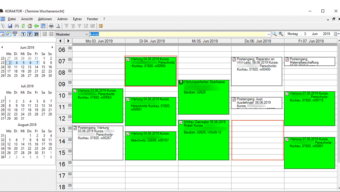
Task: Click the save (floppy disk) toolbar icon
Action: [x=10, y=26]
